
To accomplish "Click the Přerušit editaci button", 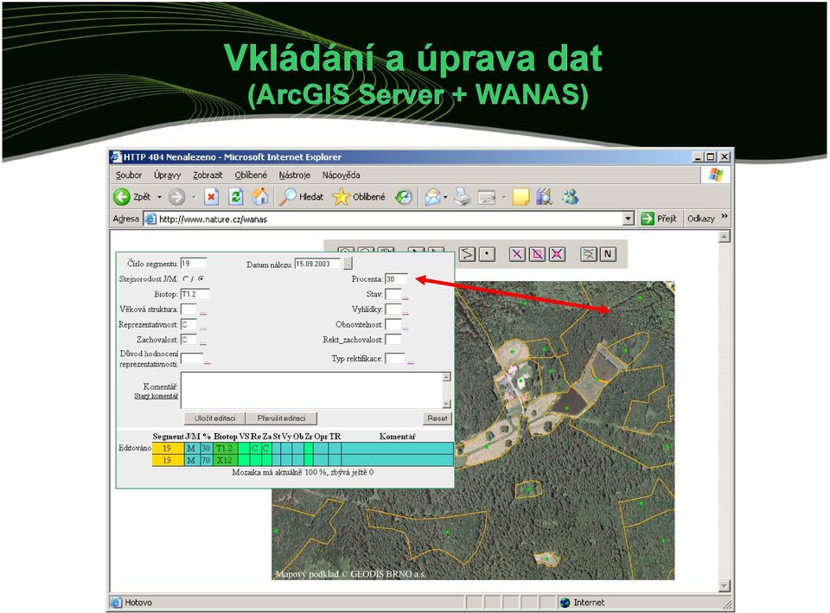I will click(281, 418).
